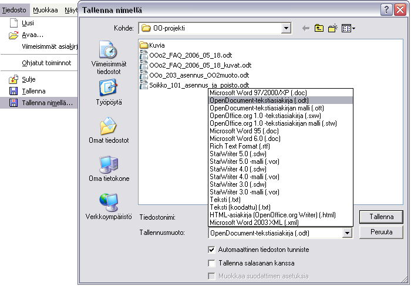
Task: Toggle Automaattinen tiedoston tunniste checkbox
Action: tap(211, 250)
